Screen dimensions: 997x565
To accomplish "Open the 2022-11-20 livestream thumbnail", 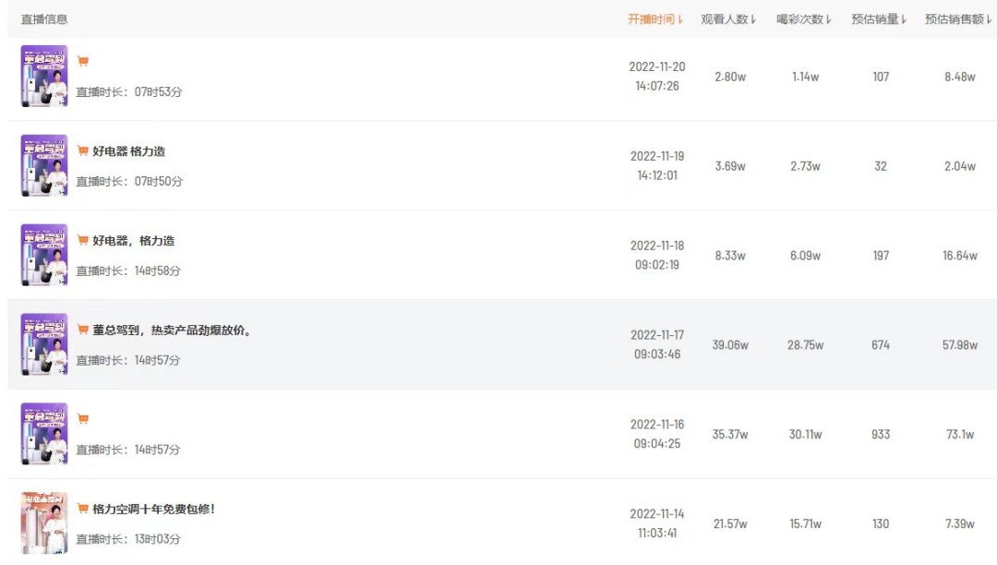I will pyautogui.click(x=44, y=77).
